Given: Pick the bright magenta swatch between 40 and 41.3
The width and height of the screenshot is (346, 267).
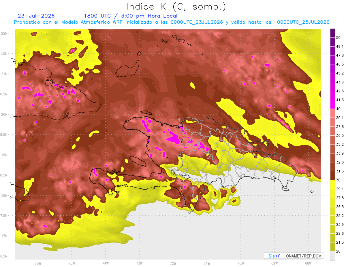Looking at the screenshot, I should tap(332, 104).
